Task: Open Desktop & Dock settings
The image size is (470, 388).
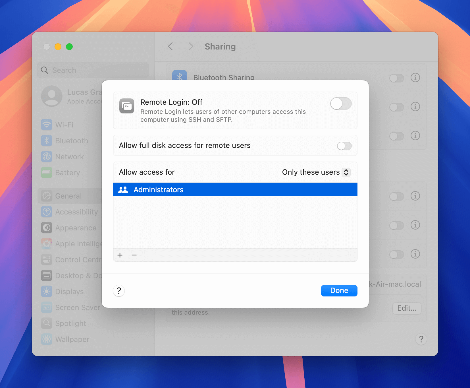Action: (46, 275)
